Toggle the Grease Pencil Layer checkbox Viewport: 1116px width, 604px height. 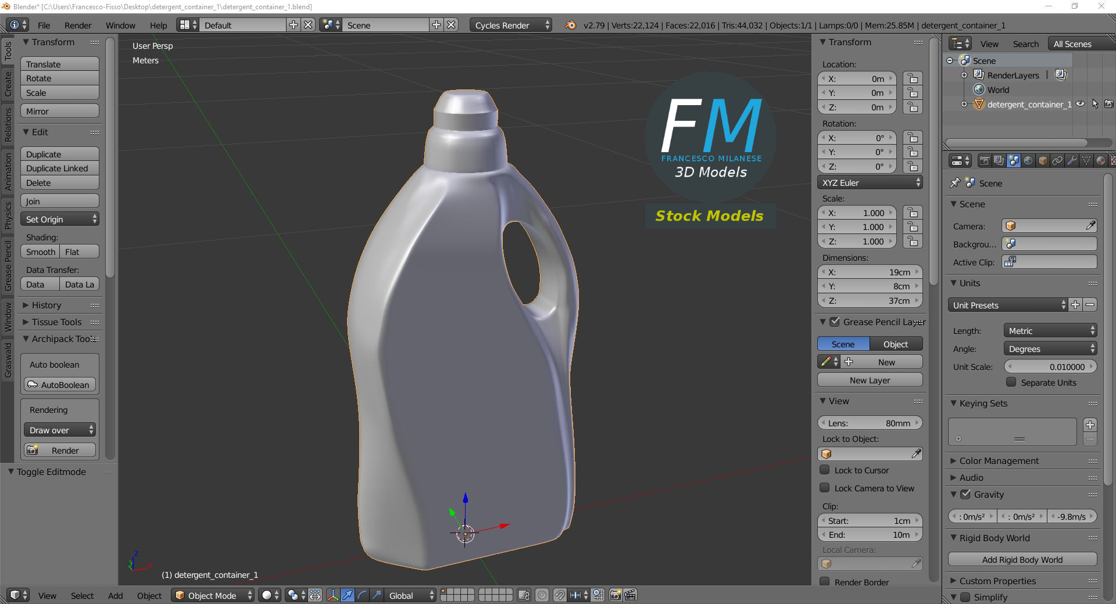[835, 322]
